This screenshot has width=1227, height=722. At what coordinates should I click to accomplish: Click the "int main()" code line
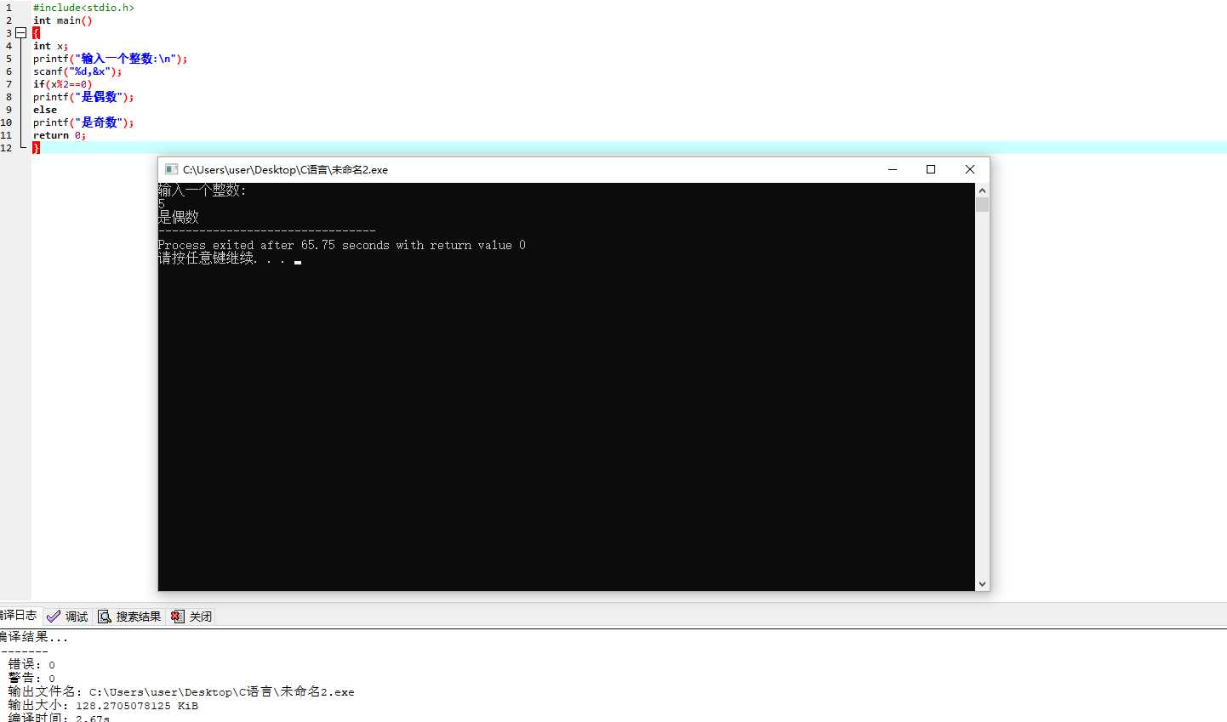(x=62, y=20)
